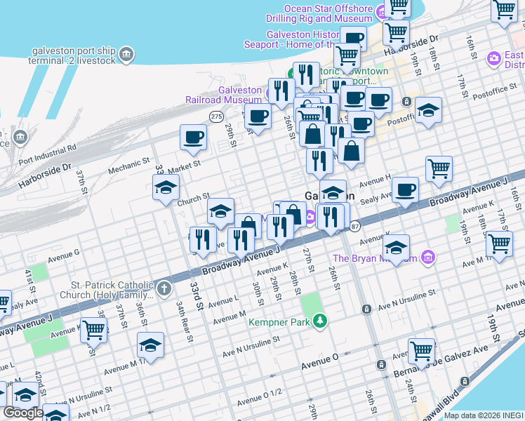Click the coffee marker beside route 275 shield
Image resolution: width=525 pixels, height=421 pixels.
[258, 119]
